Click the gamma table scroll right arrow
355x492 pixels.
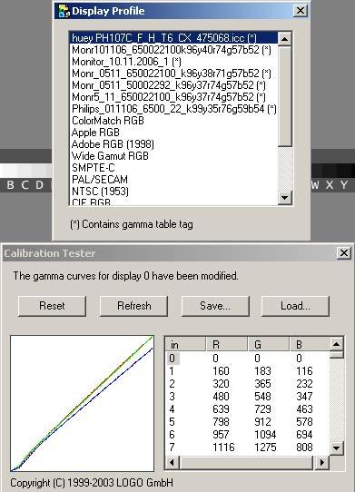coord(322,463)
